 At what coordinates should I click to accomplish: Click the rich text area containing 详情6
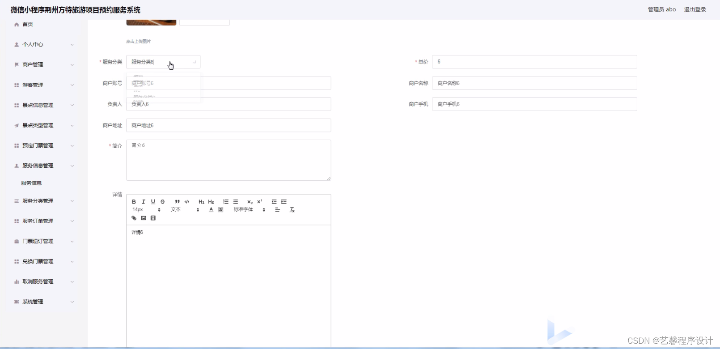pos(229,286)
